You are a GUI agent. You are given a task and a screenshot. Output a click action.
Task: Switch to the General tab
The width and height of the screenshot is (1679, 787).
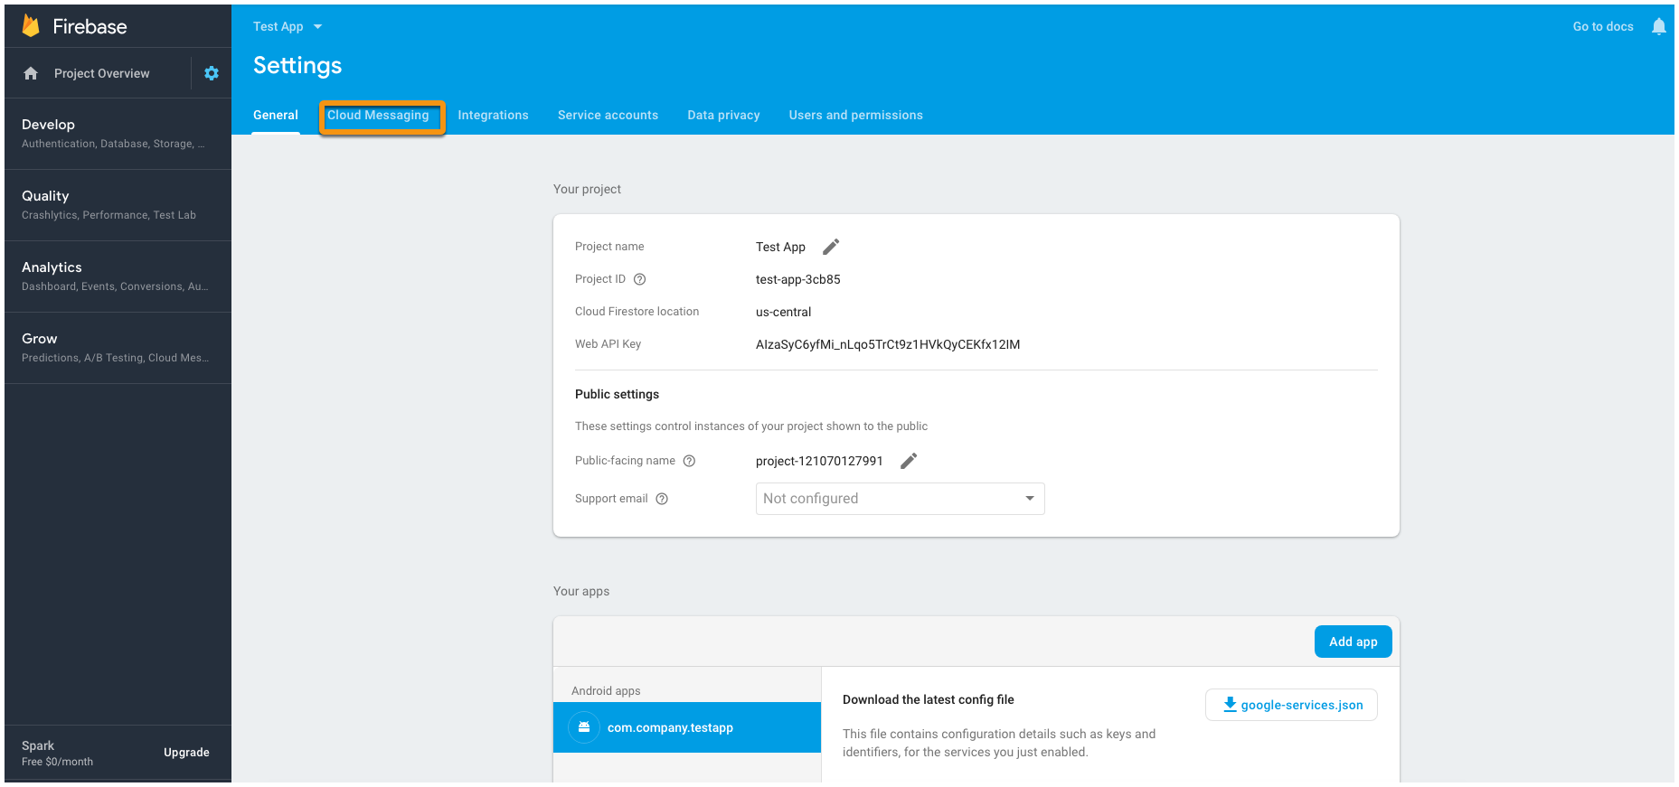coord(276,115)
